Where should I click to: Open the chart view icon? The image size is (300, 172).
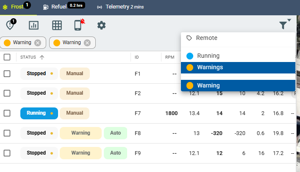click(33, 25)
